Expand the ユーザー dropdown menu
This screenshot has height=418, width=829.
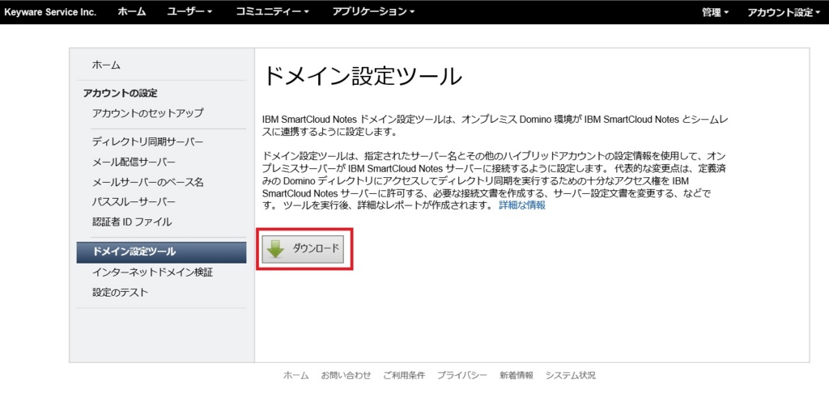point(189,11)
